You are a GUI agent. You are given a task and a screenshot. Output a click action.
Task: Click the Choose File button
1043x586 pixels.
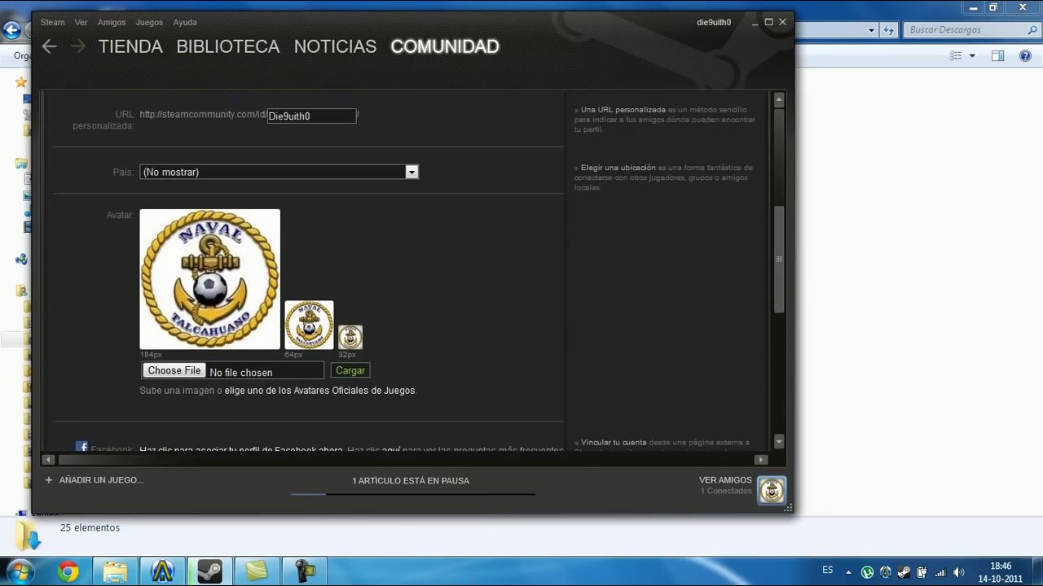[174, 370]
